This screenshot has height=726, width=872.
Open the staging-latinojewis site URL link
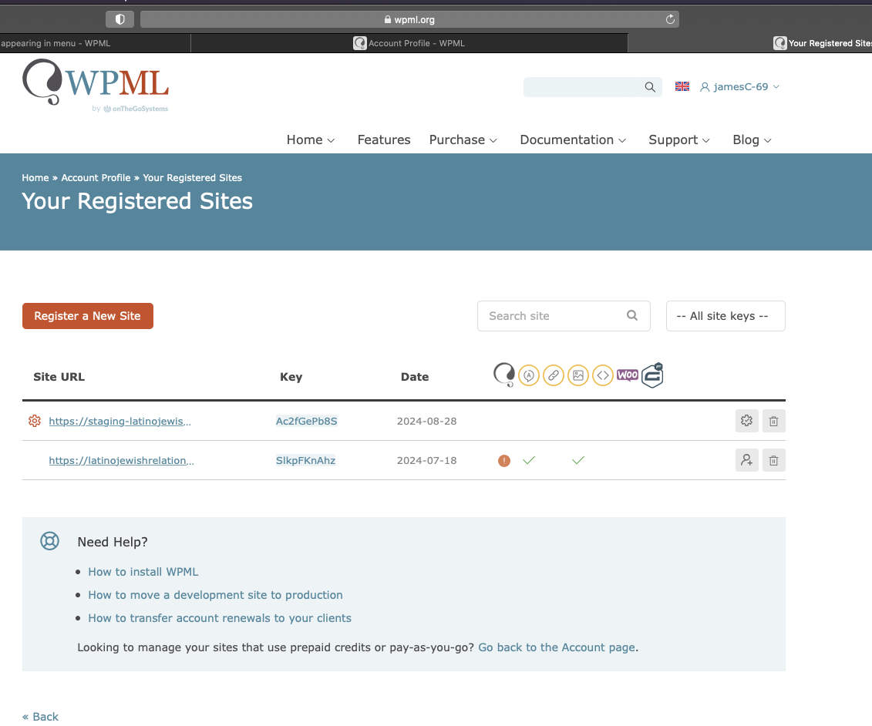(x=120, y=421)
